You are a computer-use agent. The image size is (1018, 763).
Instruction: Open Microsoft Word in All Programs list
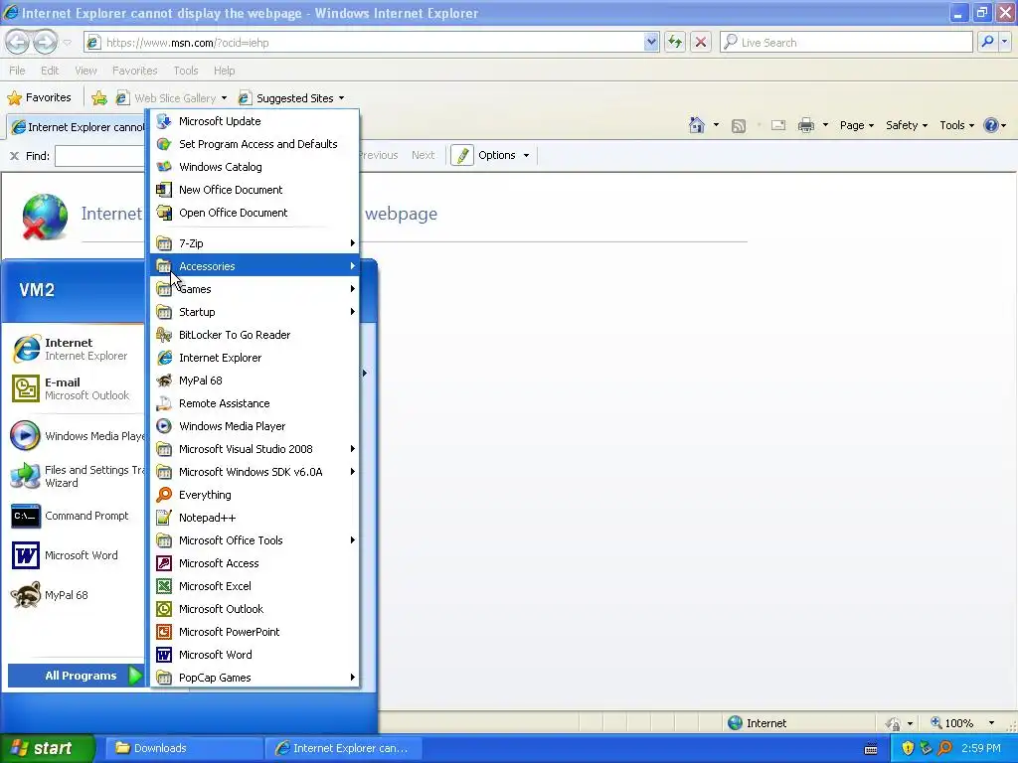point(254,655)
